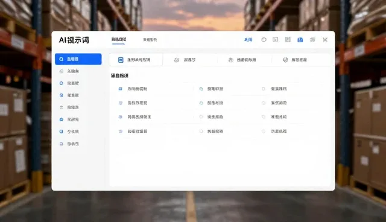Switch to the non-underlined header tab
386x222 pixels.
pos(150,40)
